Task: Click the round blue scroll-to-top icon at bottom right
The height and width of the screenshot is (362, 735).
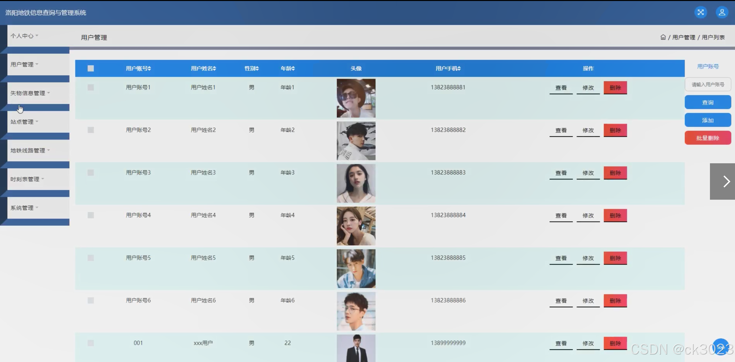Action: tap(721, 347)
